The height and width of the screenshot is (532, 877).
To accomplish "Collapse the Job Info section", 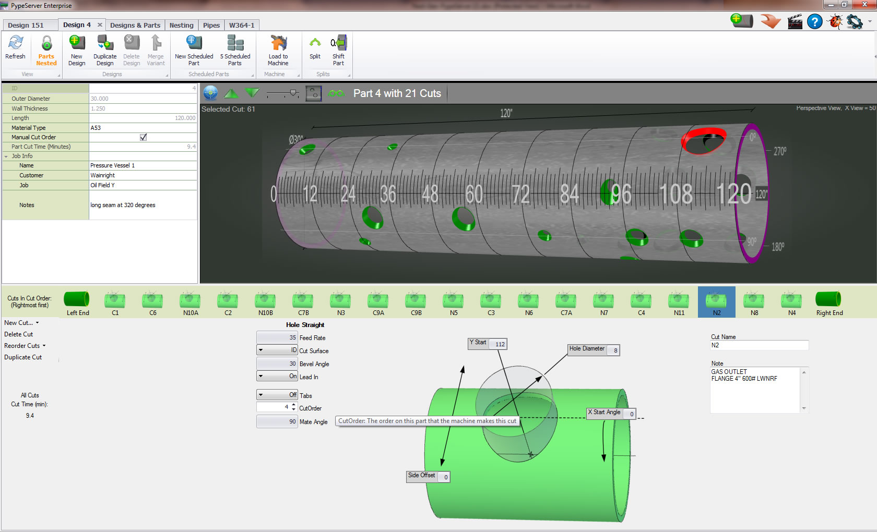I will (6, 156).
